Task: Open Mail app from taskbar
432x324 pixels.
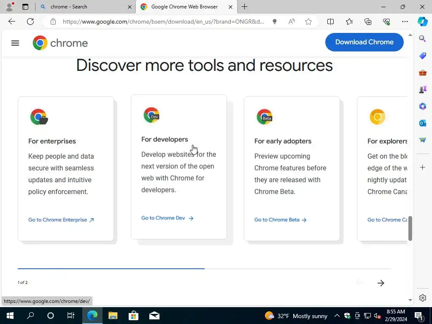Action: pyautogui.click(x=154, y=316)
